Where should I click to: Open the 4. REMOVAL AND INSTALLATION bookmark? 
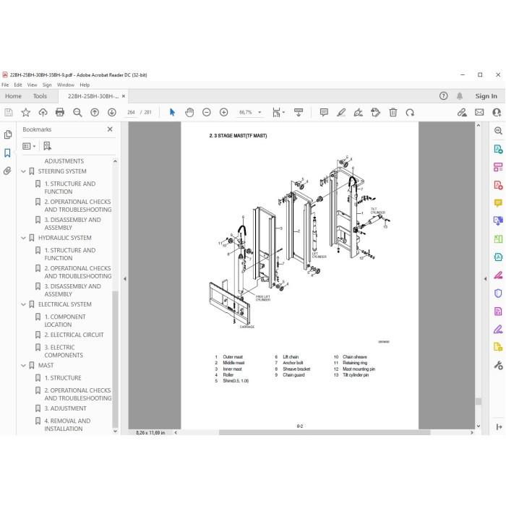pos(67,425)
